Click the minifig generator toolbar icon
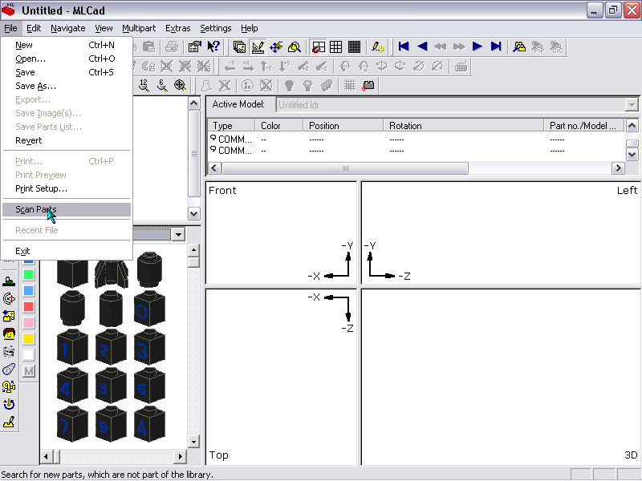 519,47
